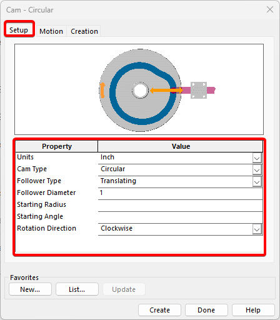Select the Starting Radius property label

pyautogui.click(x=41, y=204)
